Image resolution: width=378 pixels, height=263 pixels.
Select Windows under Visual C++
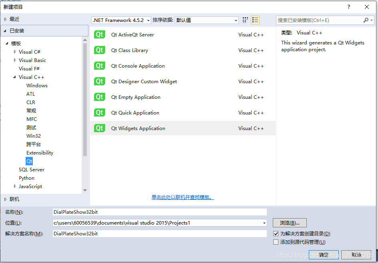pos(37,85)
